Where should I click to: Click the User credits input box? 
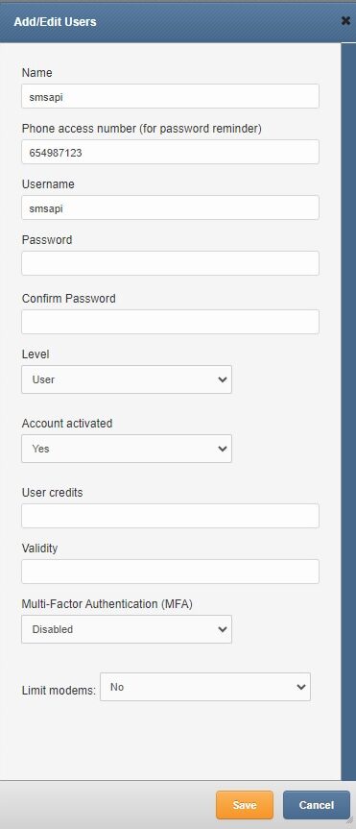point(170,516)
